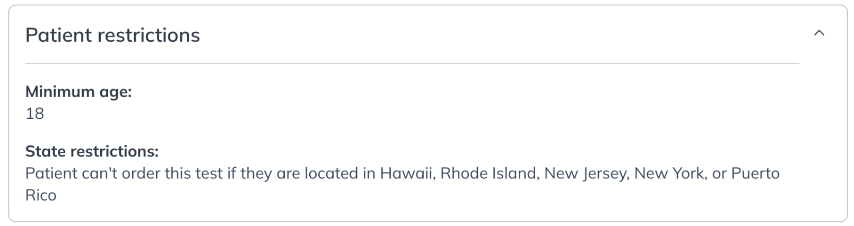This screenshot has width=854, height=226.
Task: Click the horizontal divider under the heading
Action: (x=412, y=64)
